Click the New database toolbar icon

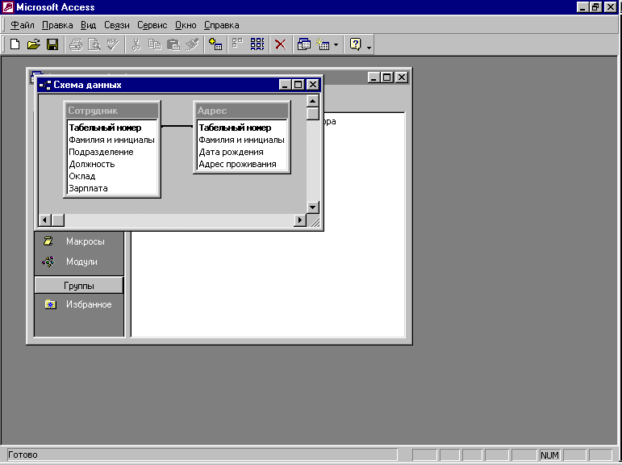15,44
